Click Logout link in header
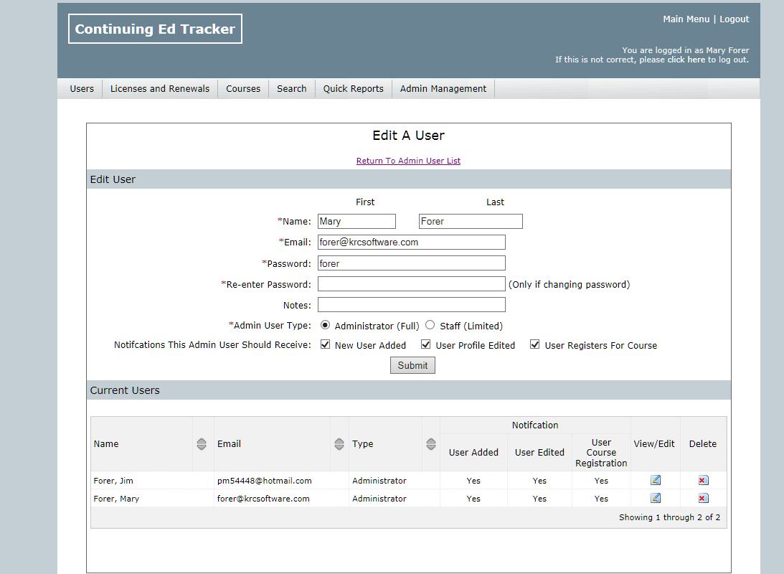This screenshot has width=784, height=574. (734, 19)
